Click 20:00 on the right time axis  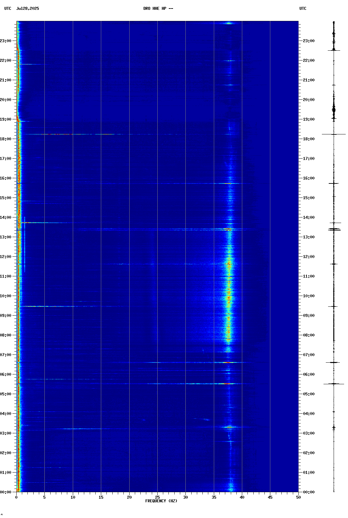coord(309,100)
